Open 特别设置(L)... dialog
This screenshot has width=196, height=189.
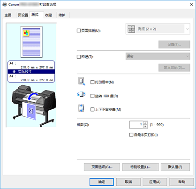coord(140,167)
